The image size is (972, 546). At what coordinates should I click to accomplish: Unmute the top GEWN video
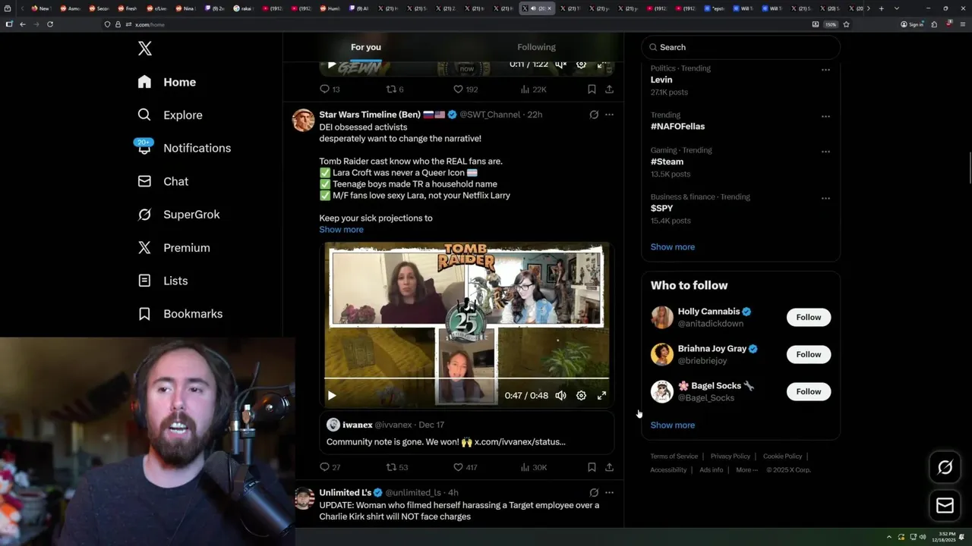click(560, 64)
